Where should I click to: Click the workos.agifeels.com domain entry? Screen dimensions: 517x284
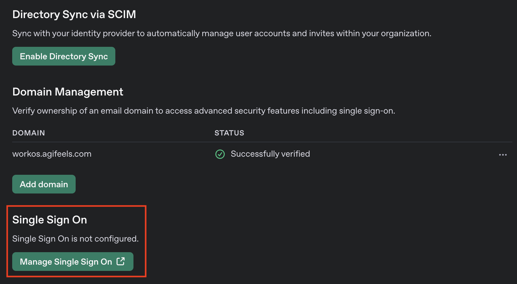(52, 154)
